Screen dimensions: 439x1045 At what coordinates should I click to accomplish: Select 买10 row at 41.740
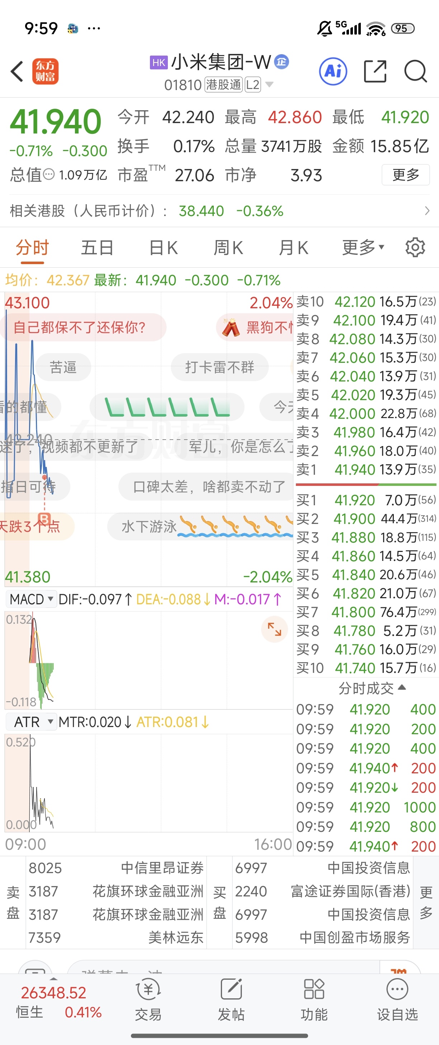point(366,668)
